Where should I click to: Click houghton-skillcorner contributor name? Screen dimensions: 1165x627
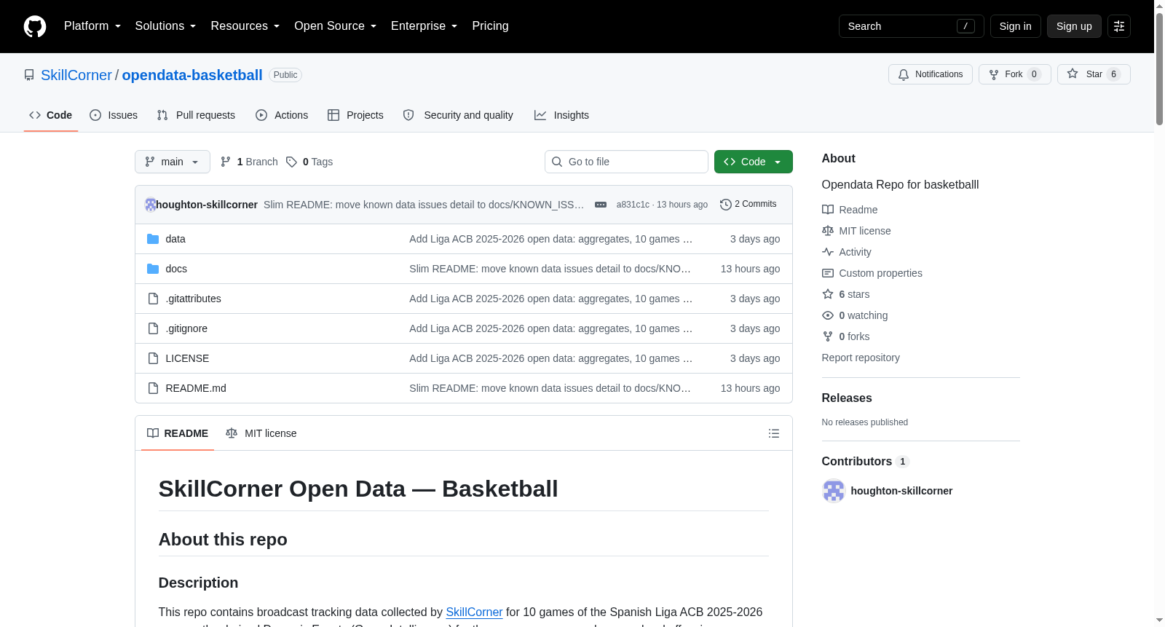(x=901, y=491)
